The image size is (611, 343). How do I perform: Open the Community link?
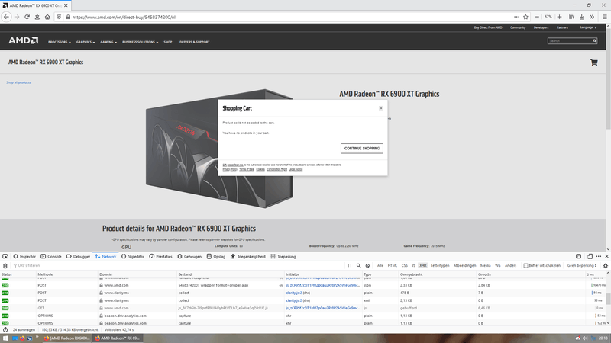click(x=518, y=27)
